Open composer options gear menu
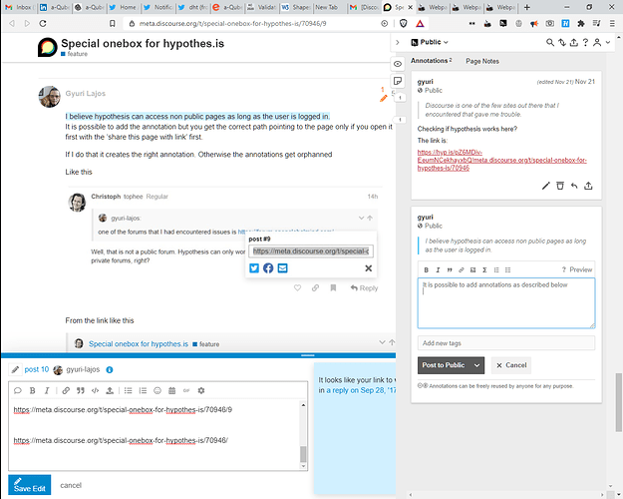 201,391
